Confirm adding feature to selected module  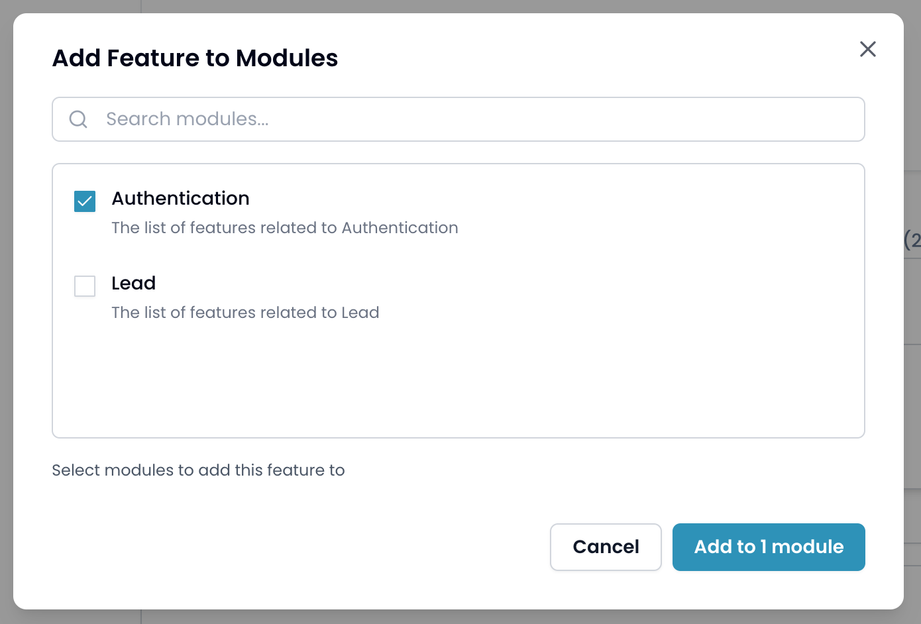pyautogui.click(x=769, y=547)
